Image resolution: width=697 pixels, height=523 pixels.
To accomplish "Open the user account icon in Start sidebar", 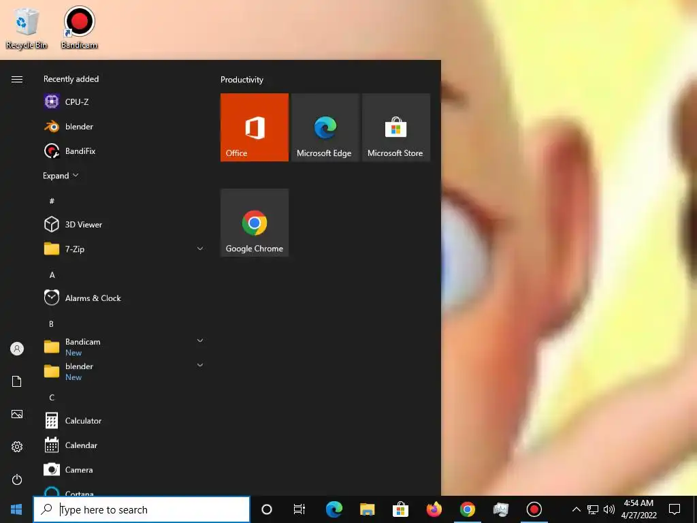I will pyautogui.click(x=17, y=349).
